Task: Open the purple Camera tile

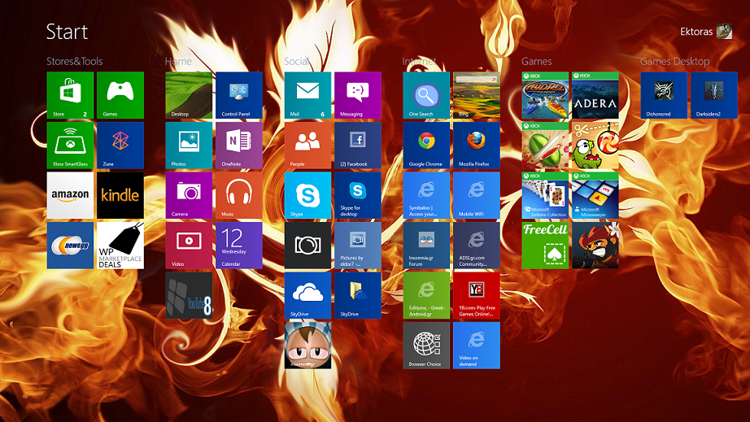Action: [x=189, y=195]
